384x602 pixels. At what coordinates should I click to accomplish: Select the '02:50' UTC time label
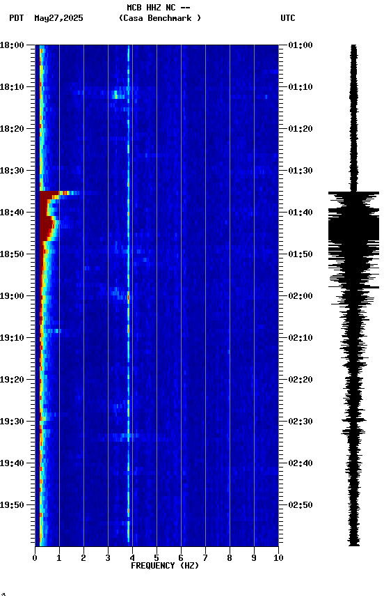click(301, 506)
